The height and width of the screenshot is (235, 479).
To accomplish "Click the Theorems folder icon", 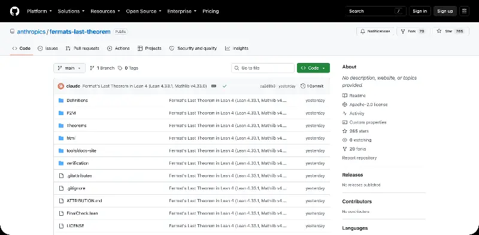I will [x=61, y=125].
